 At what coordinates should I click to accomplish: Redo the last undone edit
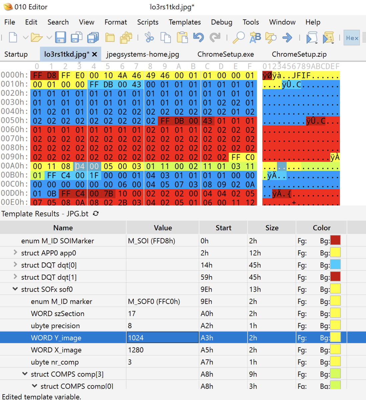pyautogui.click(x=215, y=37)
